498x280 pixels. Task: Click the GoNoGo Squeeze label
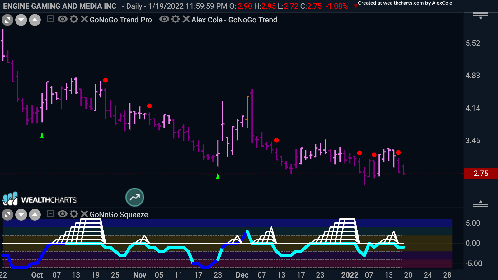pyautogui.click(x=119, y=215)
